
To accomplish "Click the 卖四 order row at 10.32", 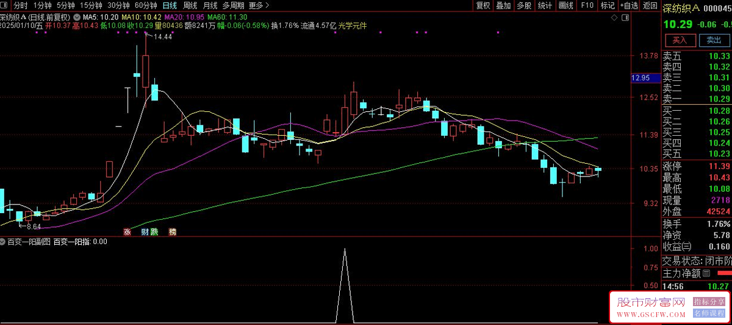I will click(697, 67).
